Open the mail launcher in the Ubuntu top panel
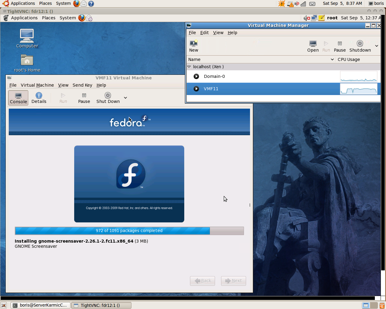 point(84,4)
